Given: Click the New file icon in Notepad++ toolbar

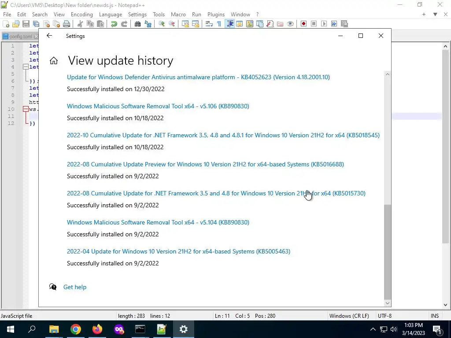Looking at the screenshot, I should coord(6,24).
